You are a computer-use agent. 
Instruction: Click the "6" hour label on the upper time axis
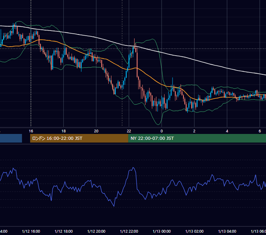(260, 131)
